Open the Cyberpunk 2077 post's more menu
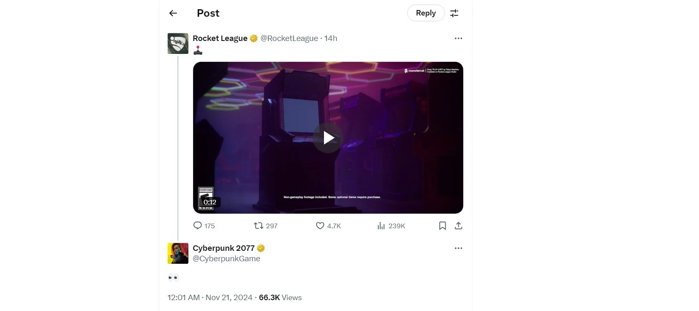 [458, 248]
